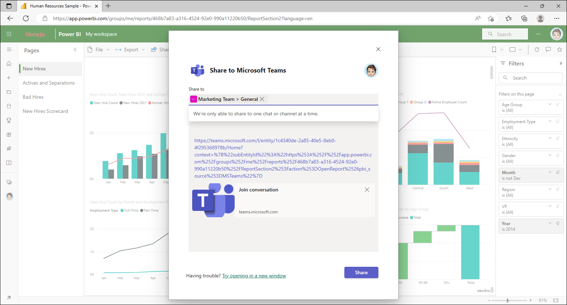Click the Teams logo in dialog header

[197, 70]
